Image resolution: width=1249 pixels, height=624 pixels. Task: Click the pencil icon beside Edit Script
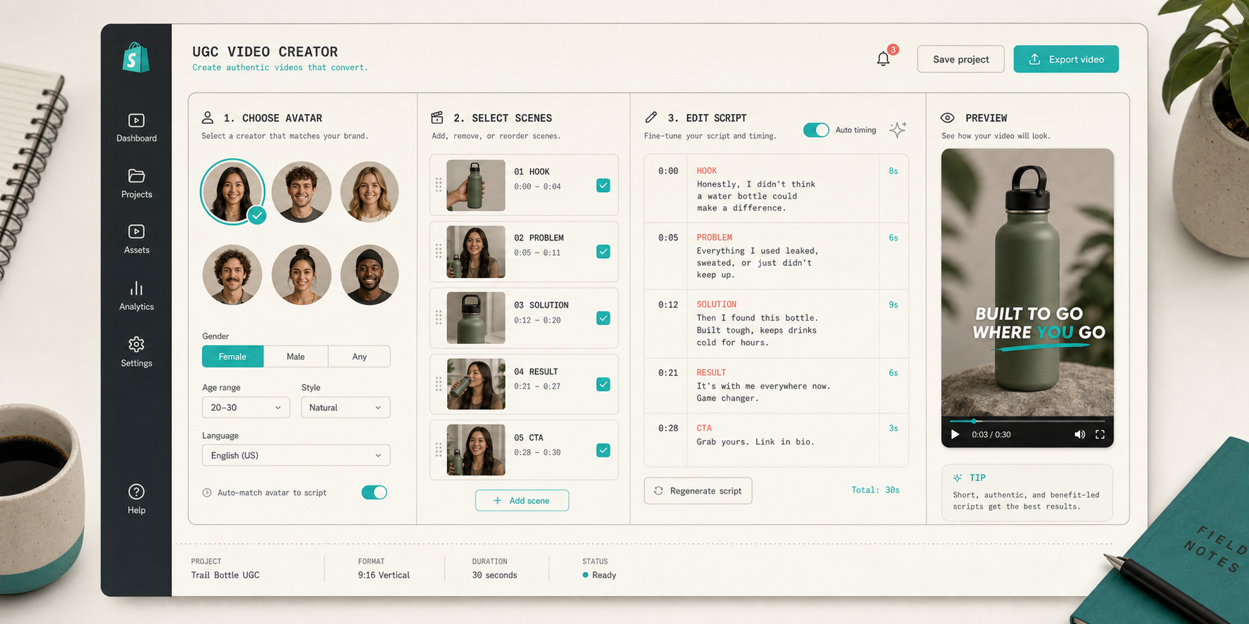click(x=651, y=117)
